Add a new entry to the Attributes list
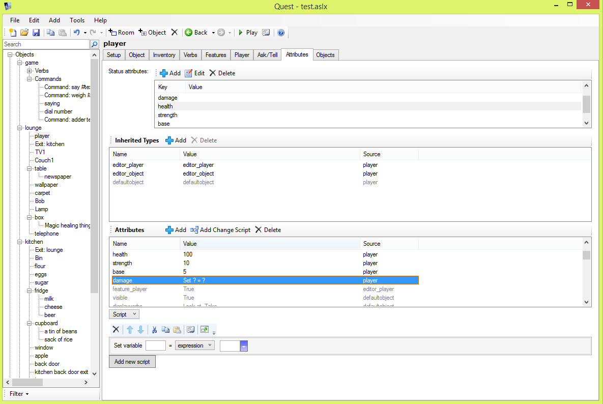 point(176,230)
